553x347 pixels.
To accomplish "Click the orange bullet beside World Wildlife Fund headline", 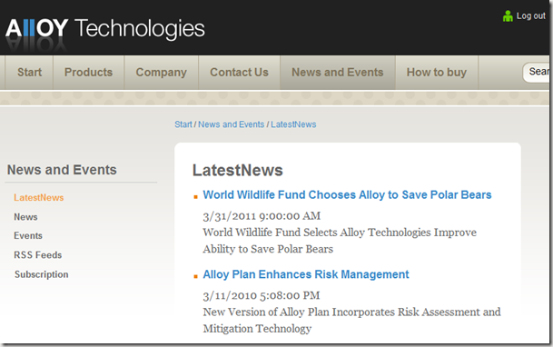I will coord(196,197).
